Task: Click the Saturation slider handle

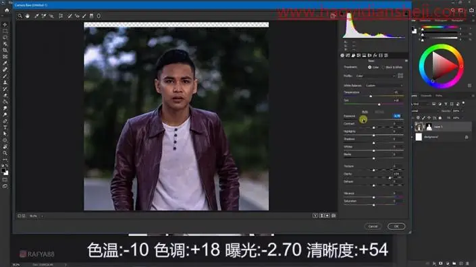Action: (373, 205)
